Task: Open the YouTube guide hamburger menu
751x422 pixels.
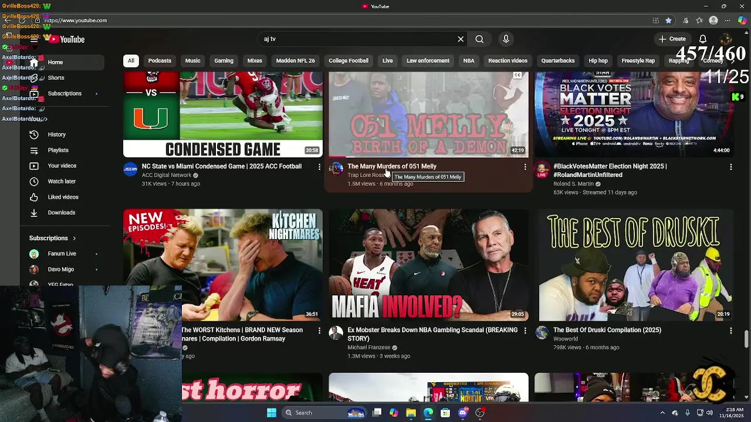Action: pos(34,39)
